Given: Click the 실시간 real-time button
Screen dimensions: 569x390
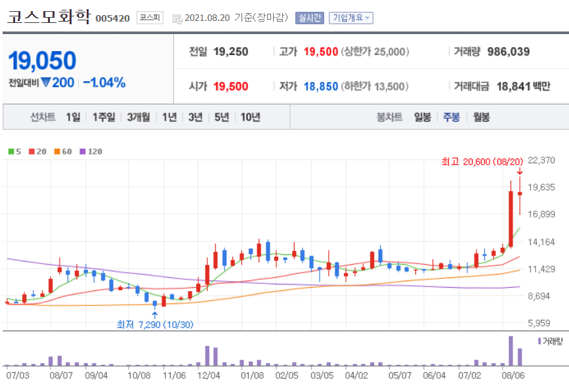Looking at the screenshot, I should (310, 18).
